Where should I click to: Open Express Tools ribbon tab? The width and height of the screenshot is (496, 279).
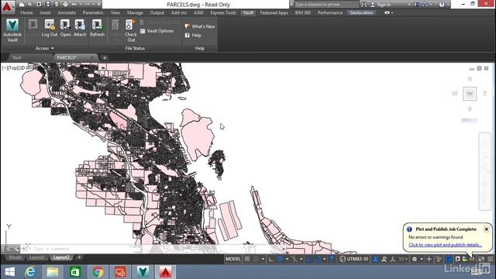(x=223, y=12)
